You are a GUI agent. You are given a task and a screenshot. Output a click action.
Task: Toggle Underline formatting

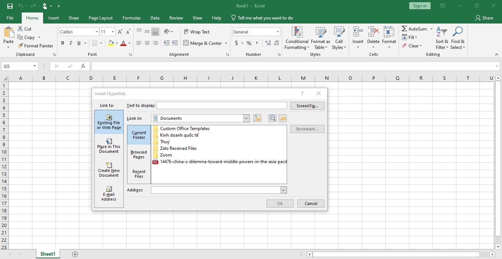(79, 43)
